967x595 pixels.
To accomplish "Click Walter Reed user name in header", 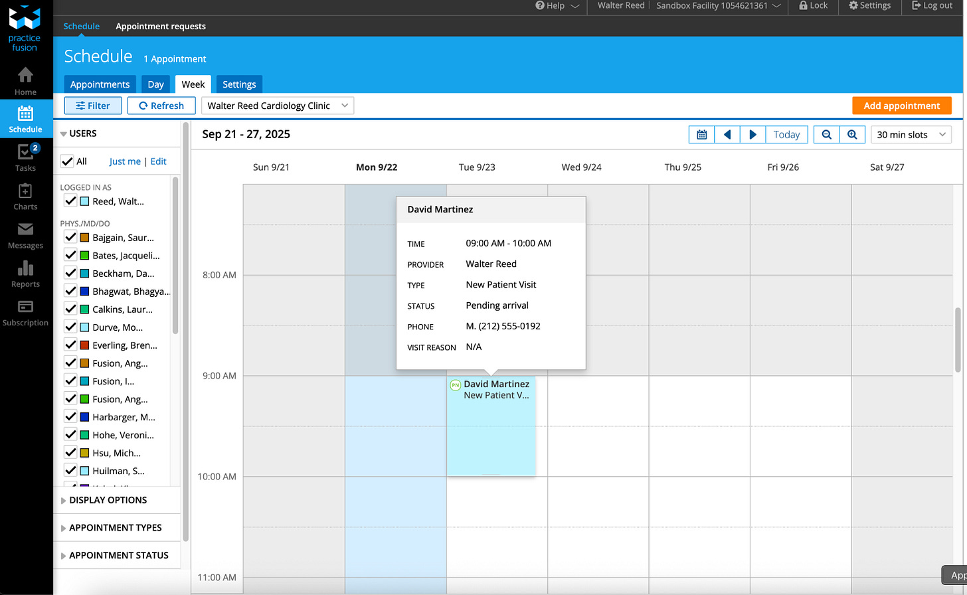I will 621,5.
